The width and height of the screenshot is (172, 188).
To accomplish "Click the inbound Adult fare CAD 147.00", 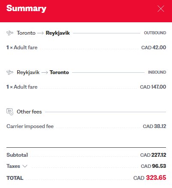I will click(153, 87).
